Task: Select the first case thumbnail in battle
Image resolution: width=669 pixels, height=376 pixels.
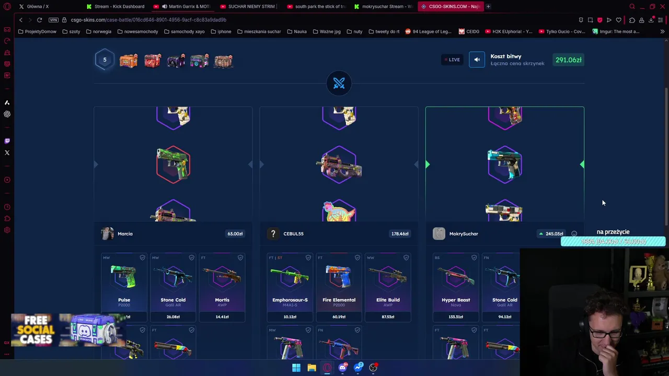Action: 129,61
